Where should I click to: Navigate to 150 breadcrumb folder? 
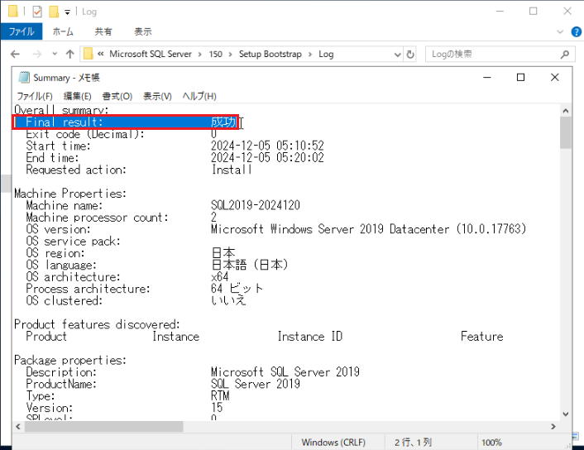click(215, 54)
